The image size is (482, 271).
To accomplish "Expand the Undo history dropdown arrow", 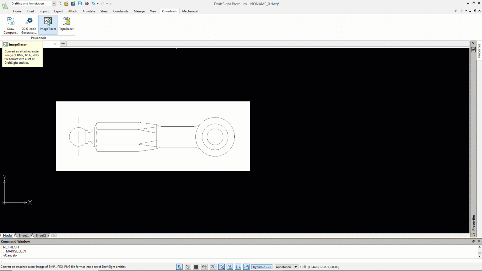I will (x=98, y=3).
